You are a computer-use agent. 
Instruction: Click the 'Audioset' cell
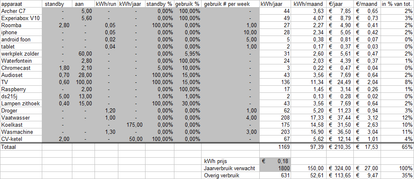click(x=21, y=75)
